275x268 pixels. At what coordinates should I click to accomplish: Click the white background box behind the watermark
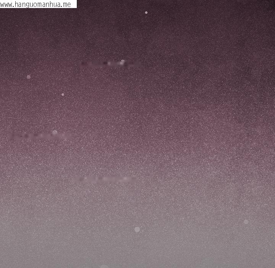(x=74, y=4)
